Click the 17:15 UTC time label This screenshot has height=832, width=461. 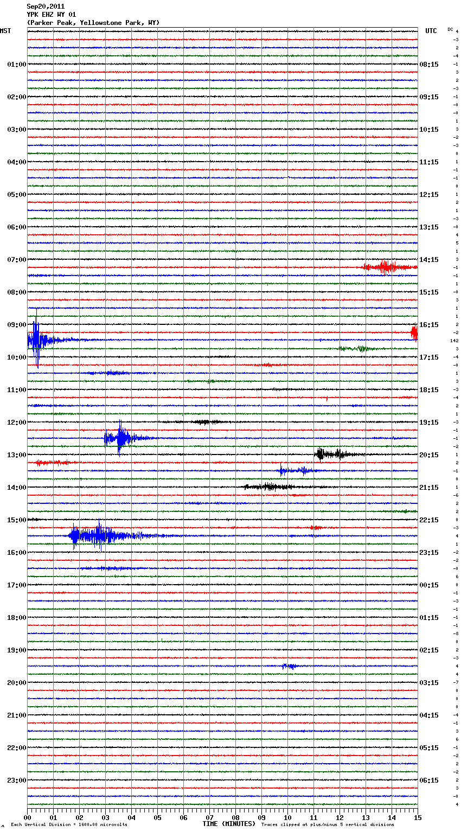coord(429,357)
